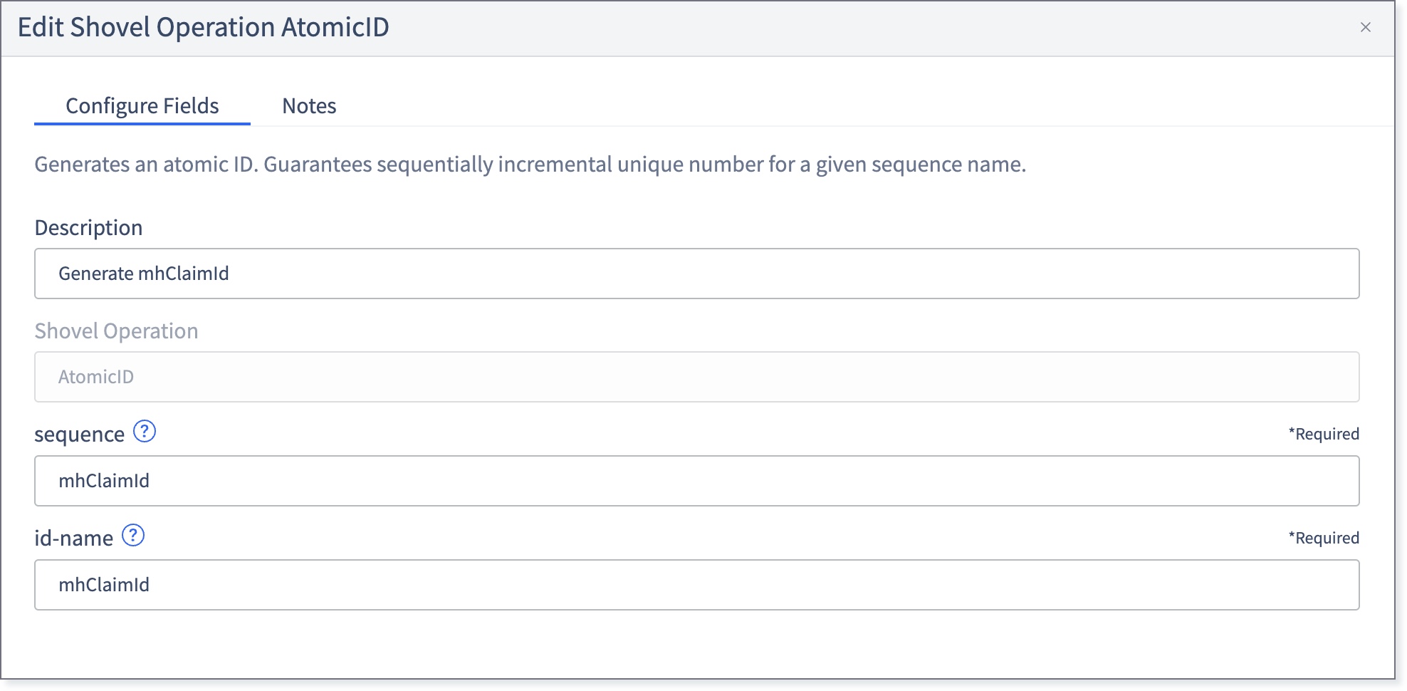Click the dialog title Edit Shovel Operation AtomicID
Image resolution: width=1407 pixels, height=691 pixels.
(203, 27)
